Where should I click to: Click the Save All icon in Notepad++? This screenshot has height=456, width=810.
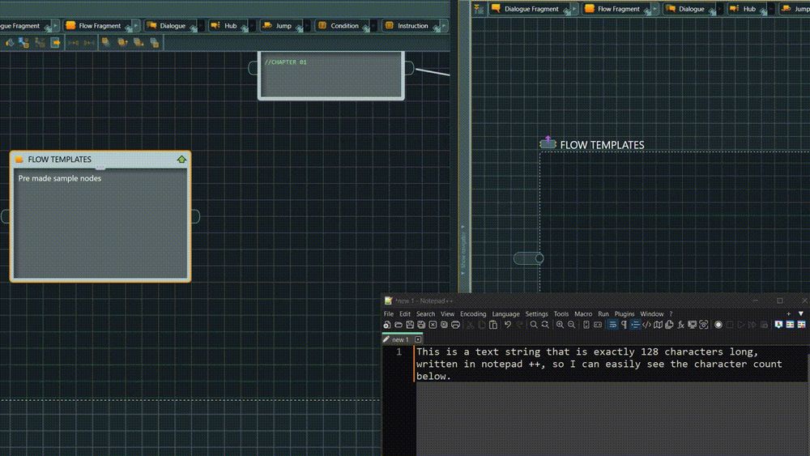421,325
